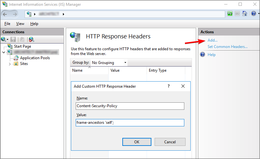Click the blue Help icon in Actions
This screenshot has height=159, width=260.
pyautogui.click(x=203, y=54)
